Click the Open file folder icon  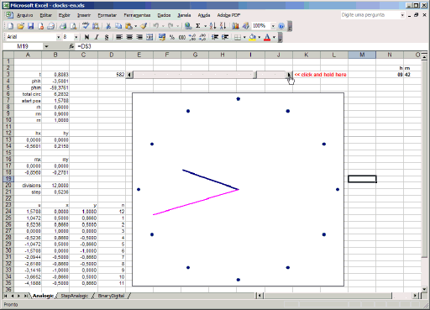(x=20, y=26)
